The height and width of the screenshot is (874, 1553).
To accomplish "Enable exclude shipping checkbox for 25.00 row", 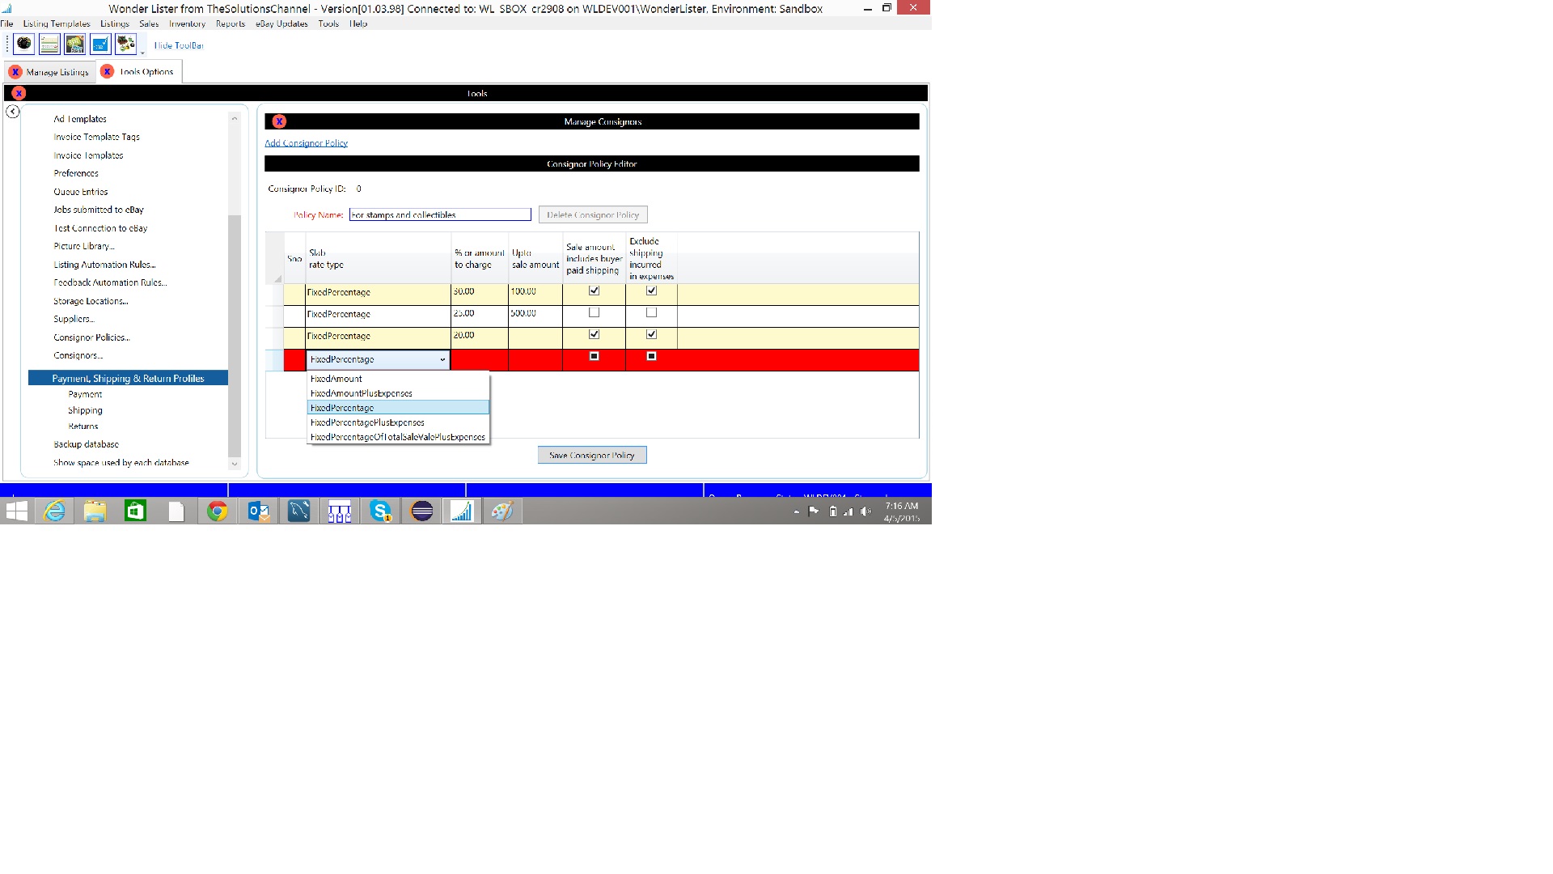I will point(651,312).
